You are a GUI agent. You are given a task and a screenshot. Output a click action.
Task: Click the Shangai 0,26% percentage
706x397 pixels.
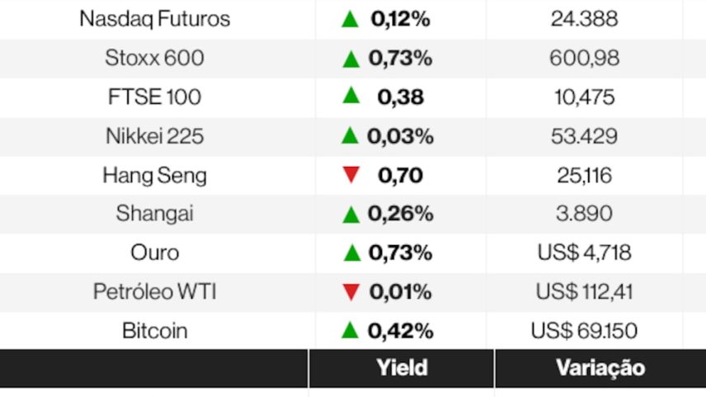click(400, 215)
